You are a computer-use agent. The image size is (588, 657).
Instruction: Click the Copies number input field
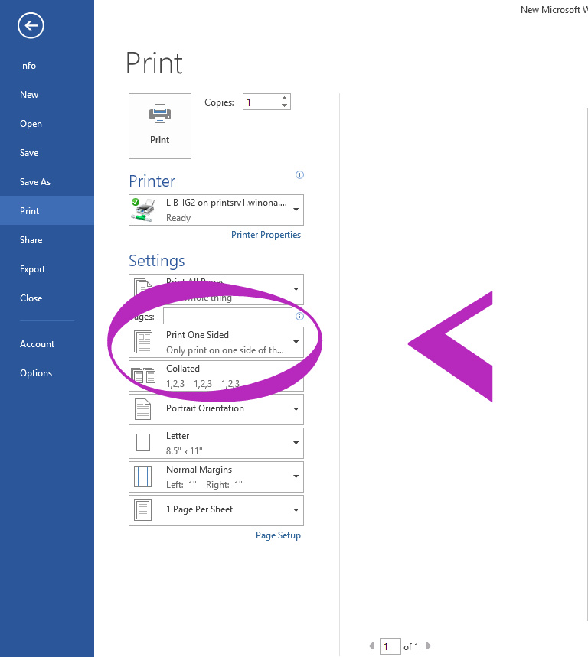pyautogui.click(x=260, y=102)
